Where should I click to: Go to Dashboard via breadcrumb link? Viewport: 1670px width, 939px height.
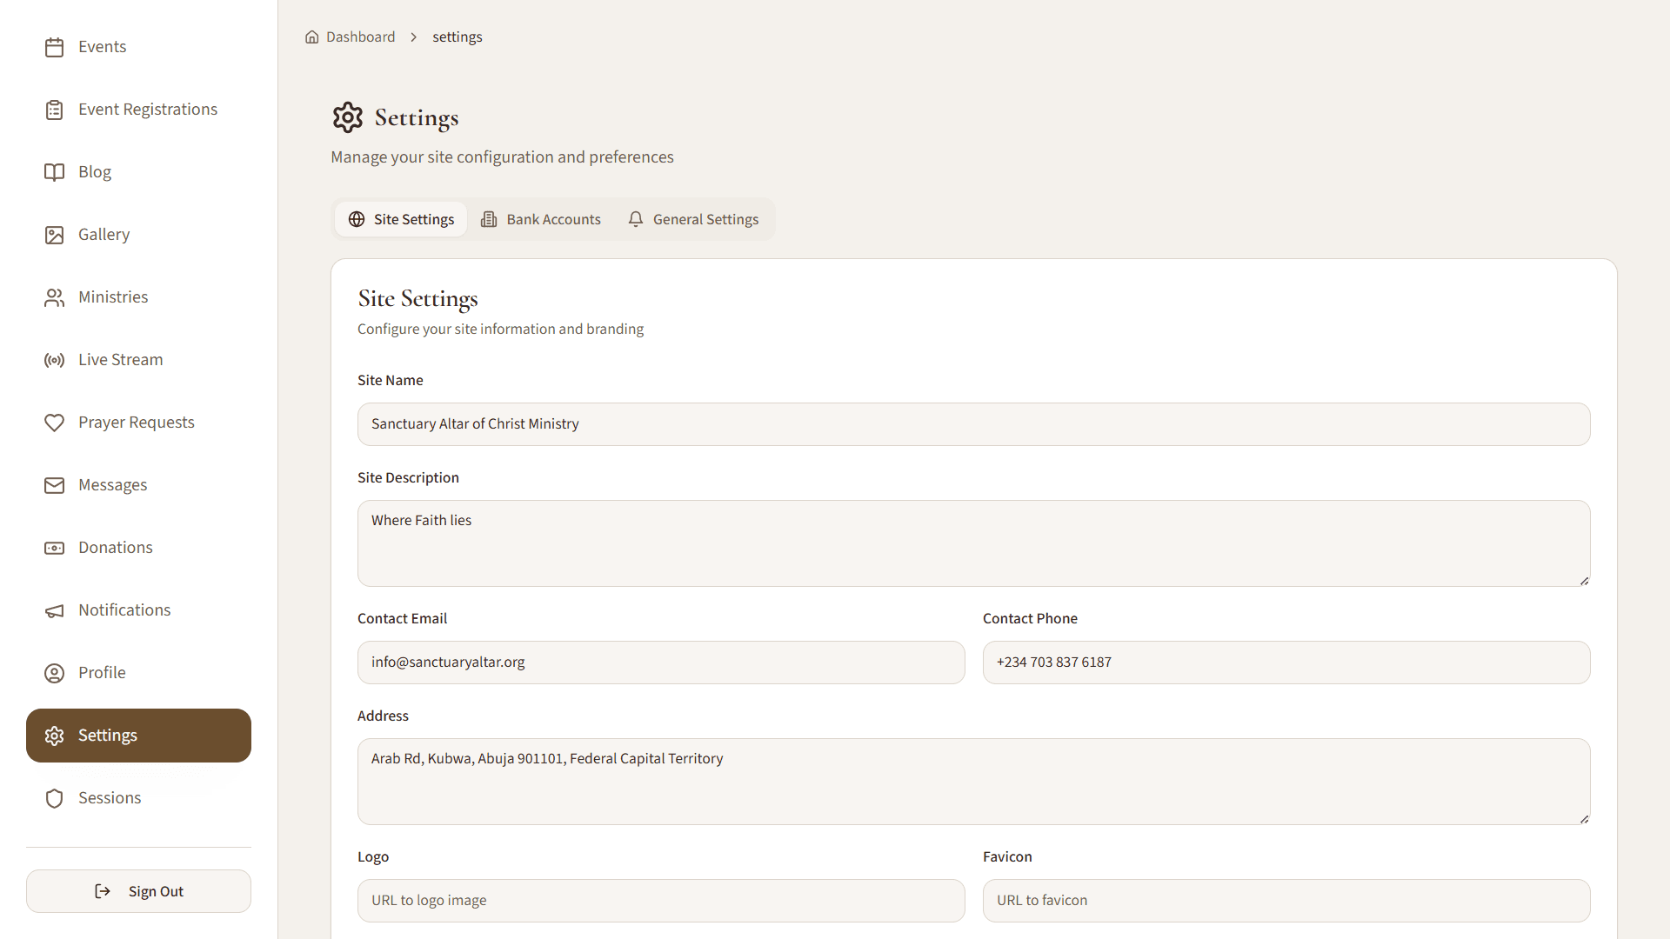point(350,37)
